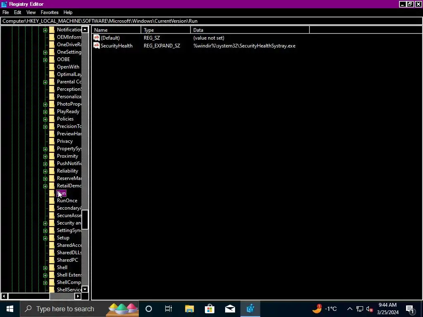This screenshot has width=423, height=317.
Task: Open Microsoft Store from the taskbar
Action: pos(209,309)
